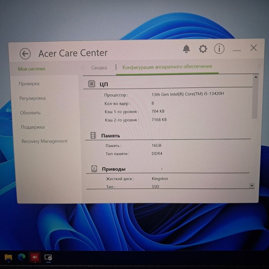
Task: Open Recovery Management in the sidebar
Action: pyautogui.click(x=45, y=141)
